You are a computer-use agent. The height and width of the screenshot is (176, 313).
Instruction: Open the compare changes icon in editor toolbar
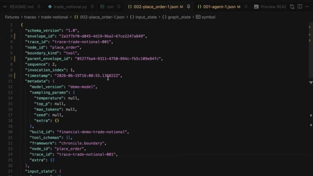click(x=292, y=7)
